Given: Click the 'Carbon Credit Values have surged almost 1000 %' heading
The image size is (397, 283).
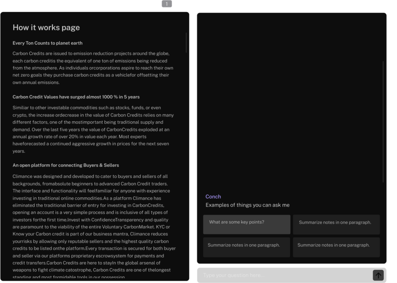Looking at the screenshot, I should tap(76, 97).
